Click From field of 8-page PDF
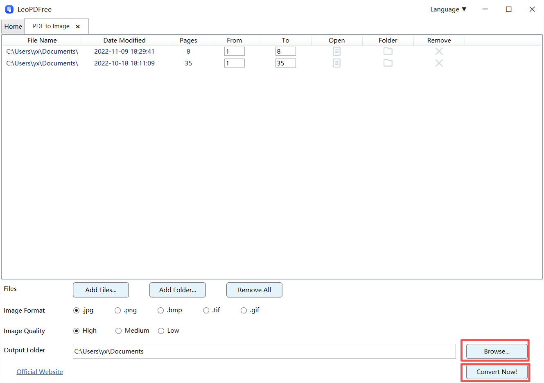544x383 pixels. tap(235, 51)
